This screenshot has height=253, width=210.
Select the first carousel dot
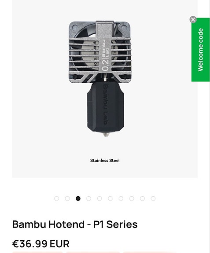[x=57, y=198]
